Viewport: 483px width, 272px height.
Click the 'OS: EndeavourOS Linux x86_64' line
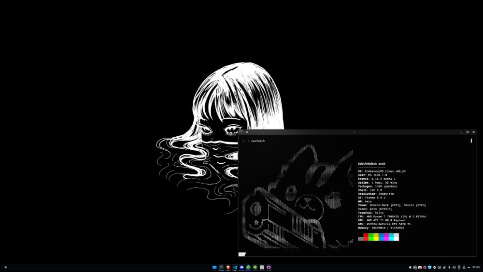point(382,172)
